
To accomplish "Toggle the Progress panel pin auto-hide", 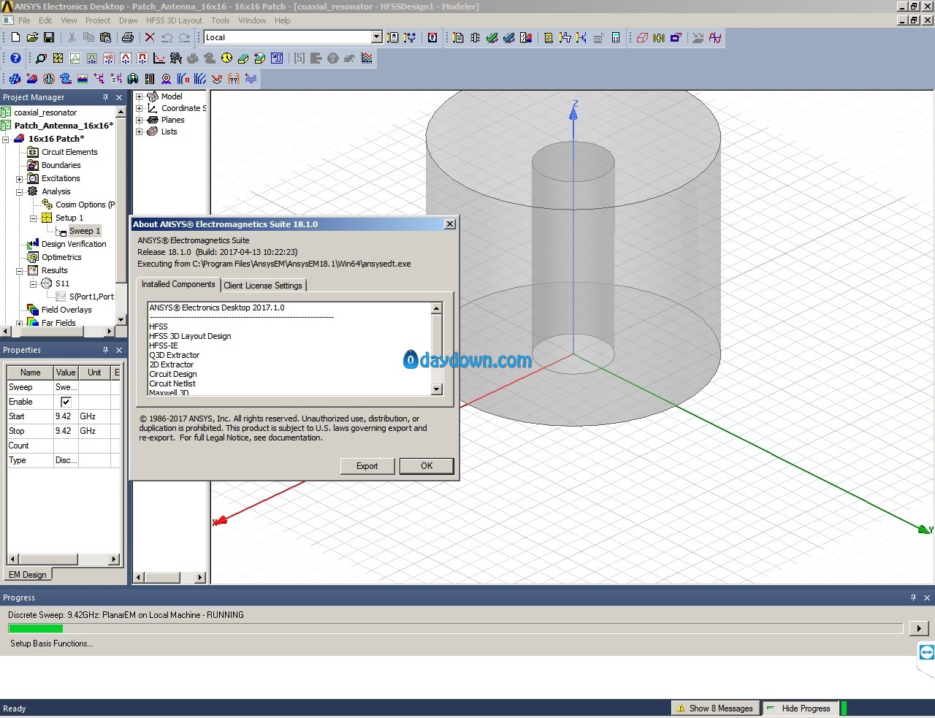I will click(x=913, y=597).
